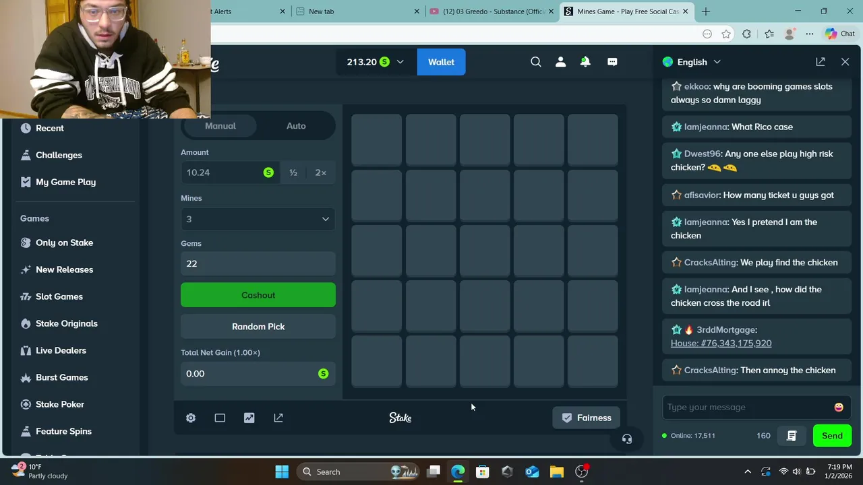Close the chat panel
This screenshot has height=485, width=863.
pos(845,62)
